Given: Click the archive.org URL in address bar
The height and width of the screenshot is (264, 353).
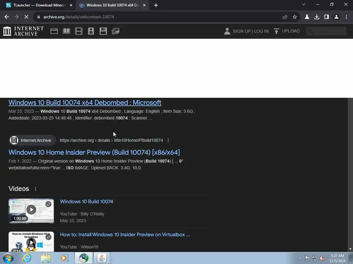Looking at the screenshot, I should 78,17.
